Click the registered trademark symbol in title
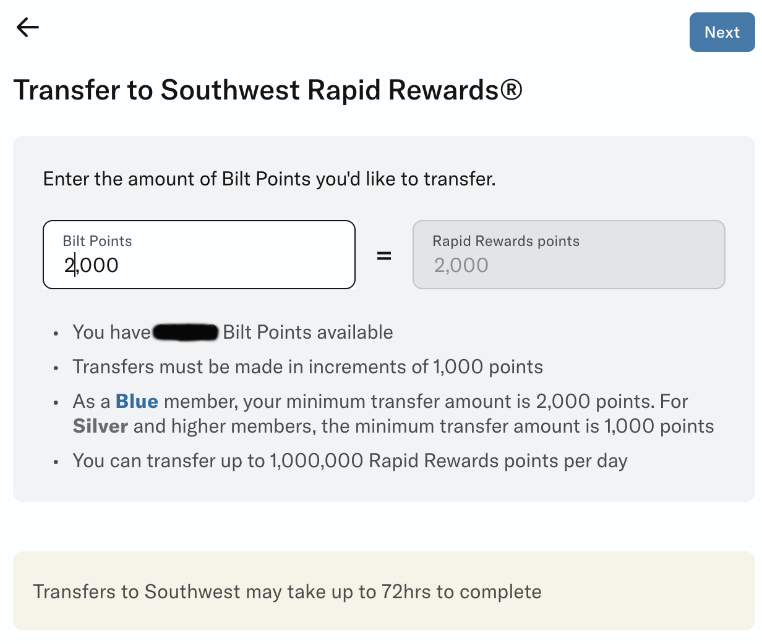The image size is (762, 644). click(512, 90)
